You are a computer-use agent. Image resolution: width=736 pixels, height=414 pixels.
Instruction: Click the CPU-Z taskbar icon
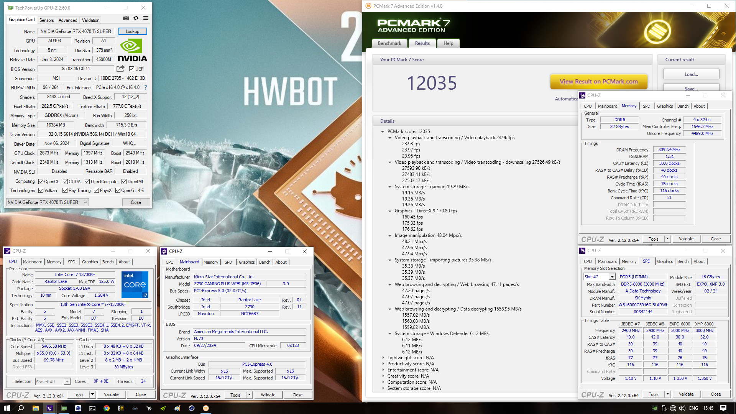[x=50, y=408]
